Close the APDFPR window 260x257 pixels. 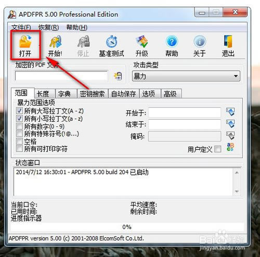click(235, 12)
